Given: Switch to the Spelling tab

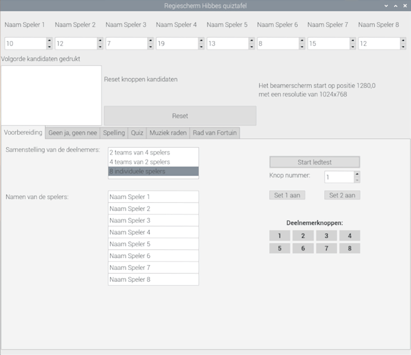Looking at the screenshot, I should click(114, 133).
